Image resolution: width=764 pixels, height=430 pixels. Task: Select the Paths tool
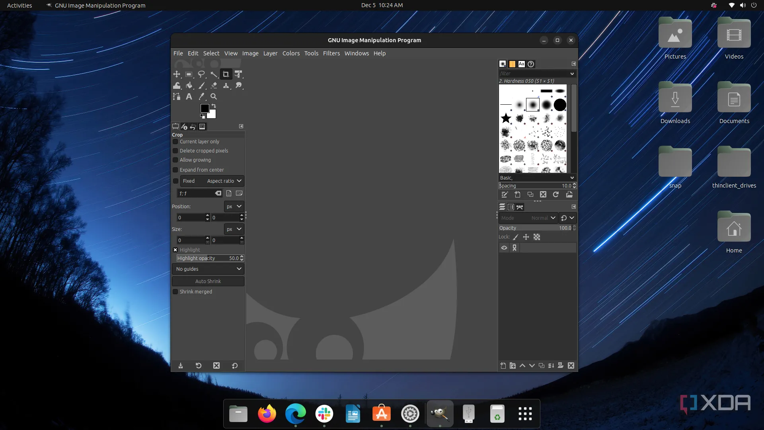177,96
